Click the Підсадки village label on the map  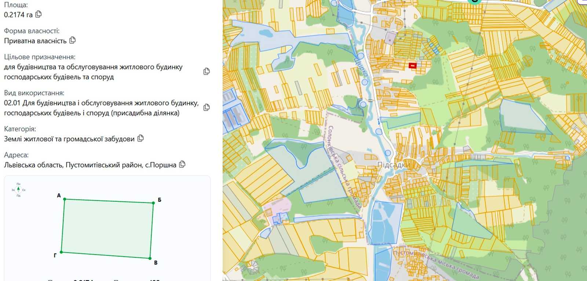click(x=394, y=165)
